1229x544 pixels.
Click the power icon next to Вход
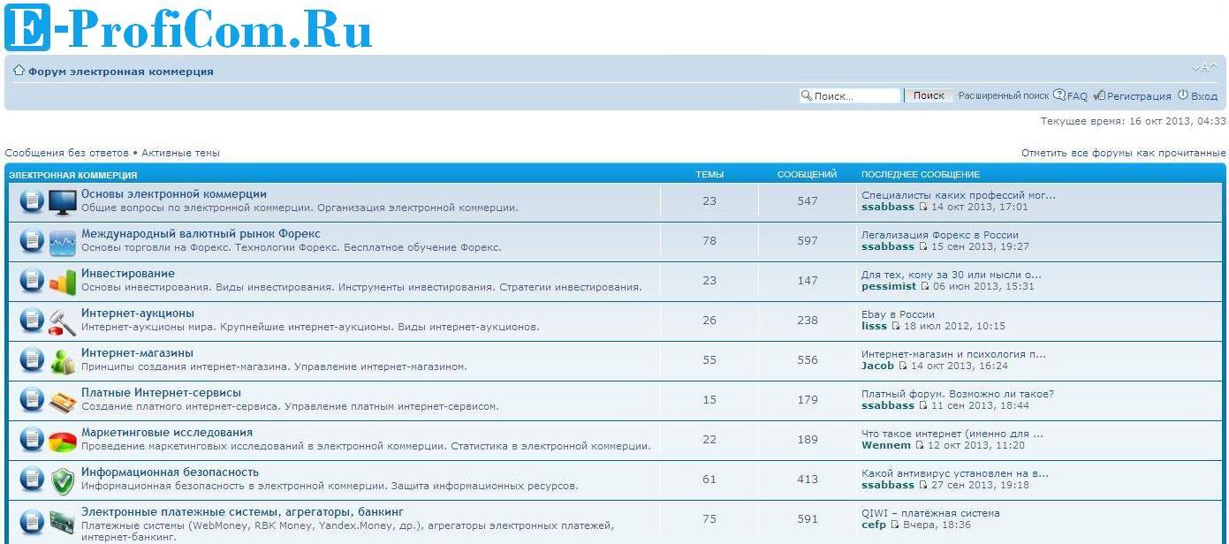click(x=1182, y=95)
